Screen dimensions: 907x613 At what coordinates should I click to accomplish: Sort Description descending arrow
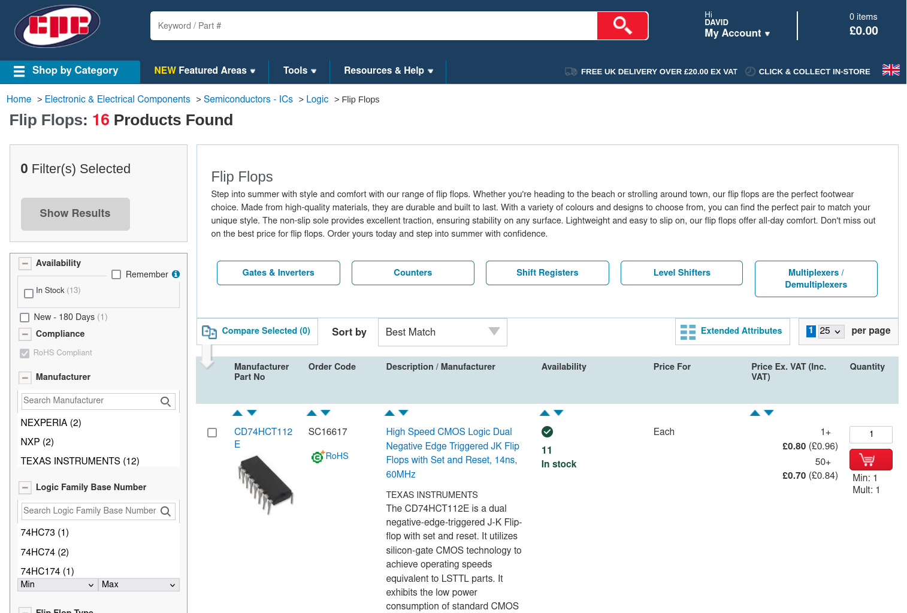point(403,413)
